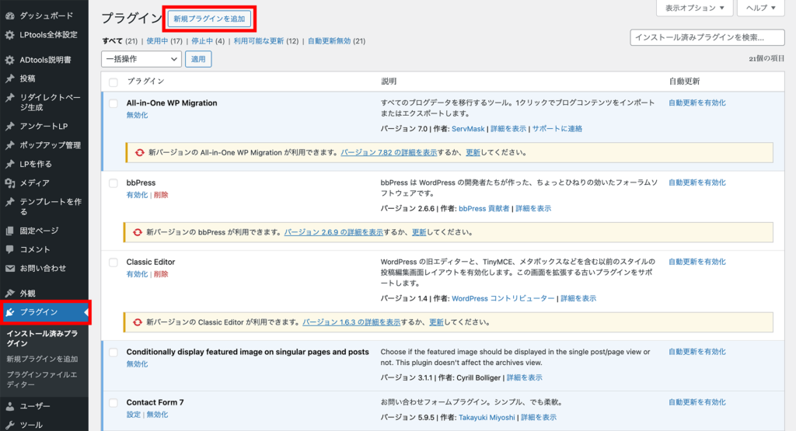
Task: Select the すべて filter
Action: click(112, 41)
